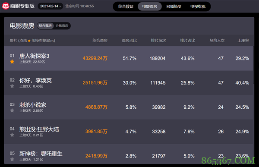Click the 9.2% screening share
Screen dimensions: 259x167
click(189, 107)
